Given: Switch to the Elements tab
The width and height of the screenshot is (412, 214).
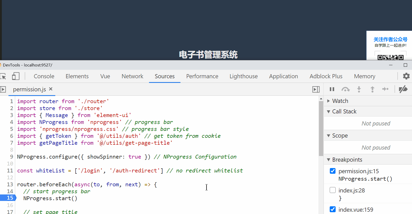Looking at the screenshot, I should click(77, 76).
